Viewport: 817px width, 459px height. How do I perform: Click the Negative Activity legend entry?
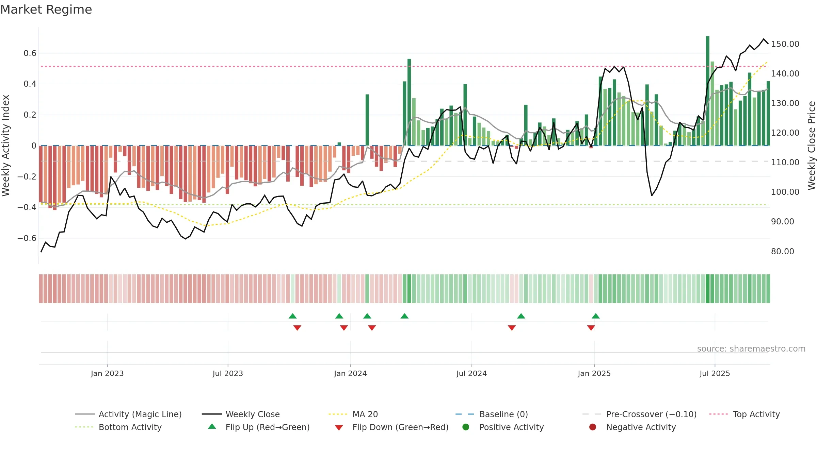tap(632, 427)
